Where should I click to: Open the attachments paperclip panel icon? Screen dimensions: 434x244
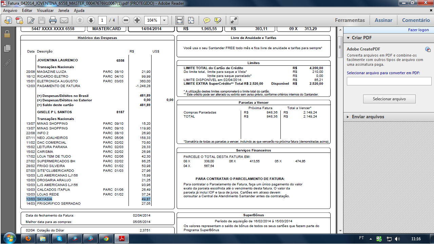7,63
